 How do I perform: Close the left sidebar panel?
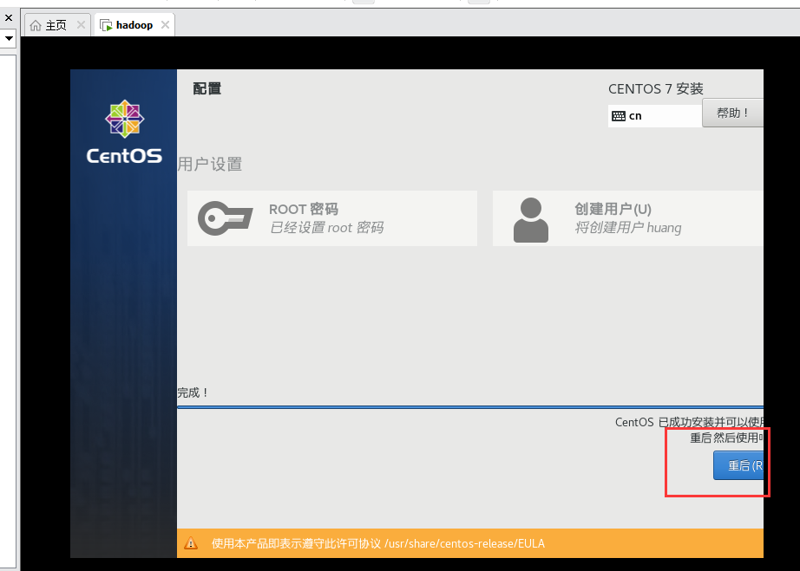tap(8, 18)
